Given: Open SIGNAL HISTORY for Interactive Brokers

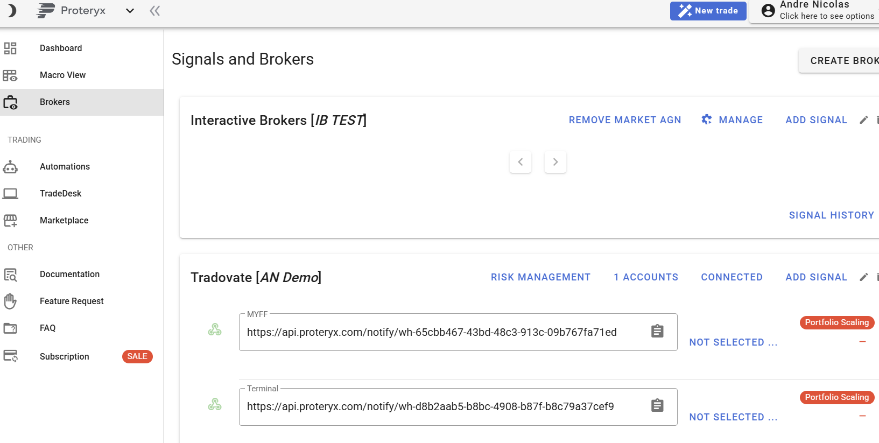Looking at the screenshot, I should pyautogui.click(x=832, y=215).
